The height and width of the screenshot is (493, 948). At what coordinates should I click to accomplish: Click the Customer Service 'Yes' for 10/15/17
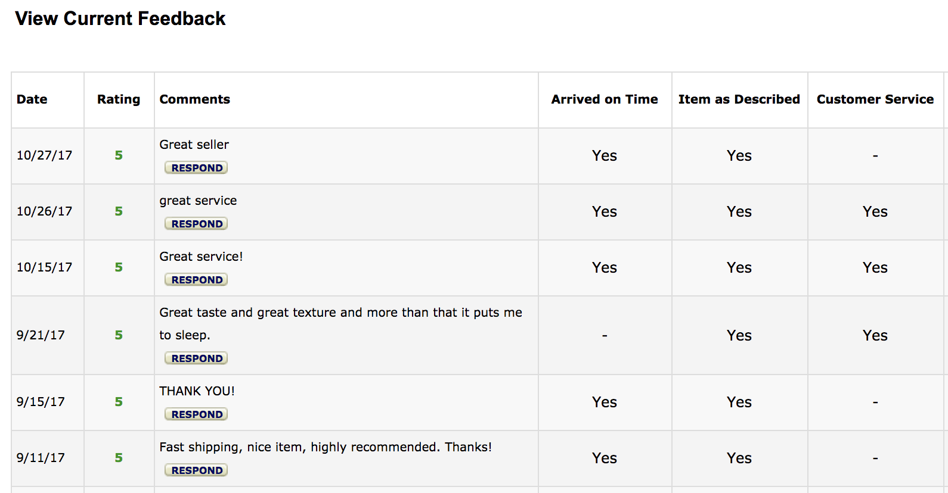point(875,267)
